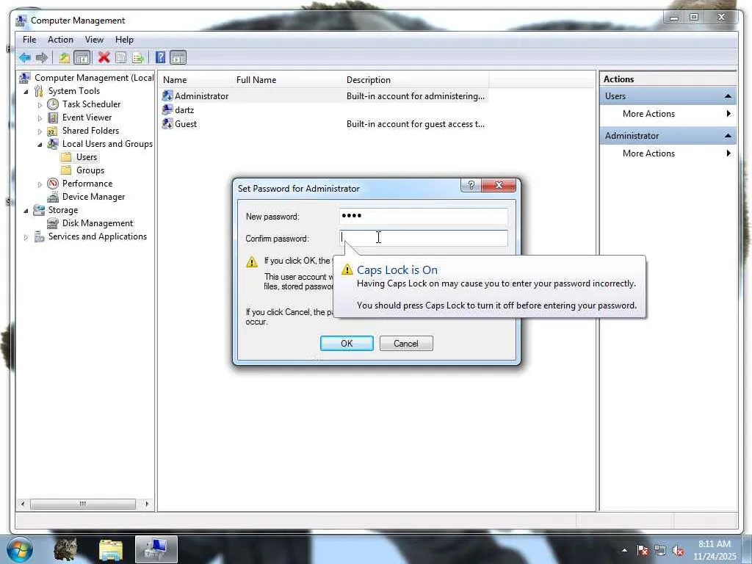Open More Actions under Users
The height and width of the screenshot is (564, 752).
[668, 114]
